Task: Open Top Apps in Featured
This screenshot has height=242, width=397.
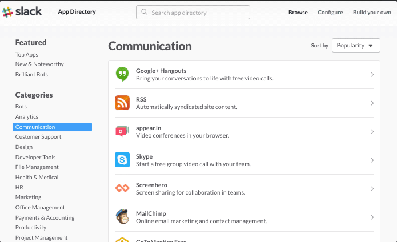Action: (27, 55)
